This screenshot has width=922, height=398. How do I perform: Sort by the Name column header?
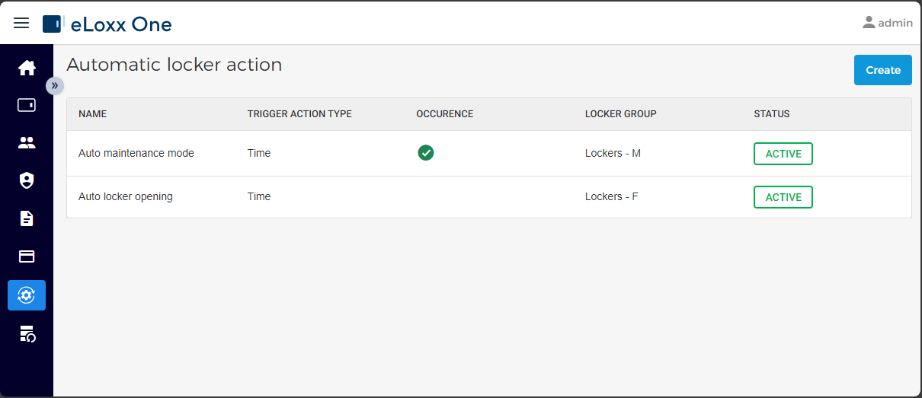click(x=93, y=114)
